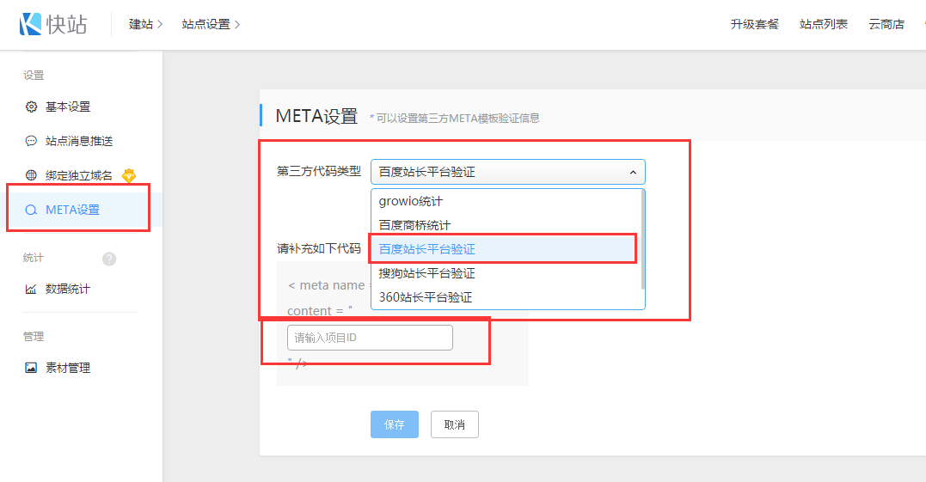This screenshot has width=926, height=482.
Task: Choose 360站长平台验证 option
Action: [x=425, y=297]
